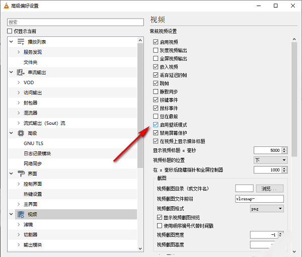Click settings panel scrollbar thumb
The height and width of the screenshot is (257, 302).
pyautogui.click(x=294, y=100)
